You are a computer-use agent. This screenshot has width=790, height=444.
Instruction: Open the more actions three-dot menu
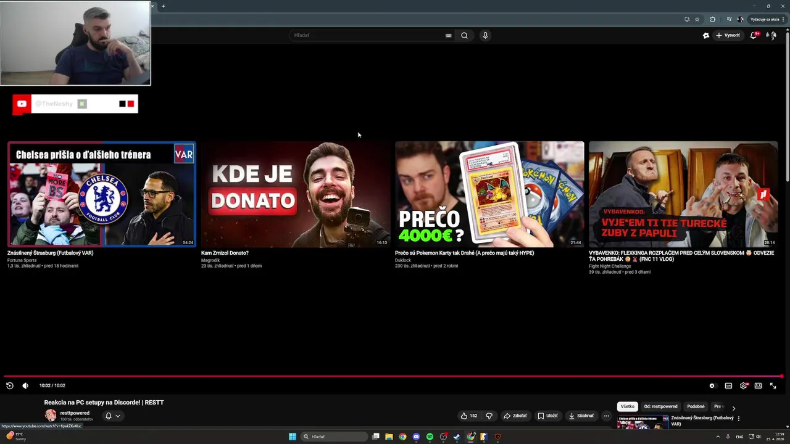click(606, 416)
